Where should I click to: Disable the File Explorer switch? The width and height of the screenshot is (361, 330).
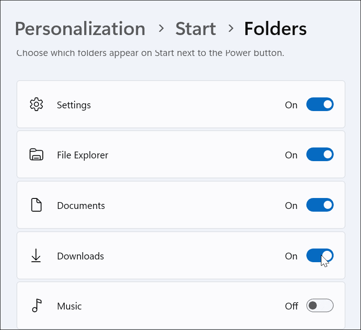coord(320,155)
